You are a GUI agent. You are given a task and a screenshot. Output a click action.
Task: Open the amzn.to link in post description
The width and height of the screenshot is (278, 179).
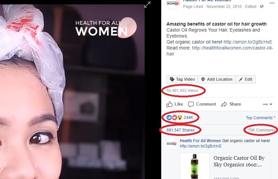[x=248, y=42]
